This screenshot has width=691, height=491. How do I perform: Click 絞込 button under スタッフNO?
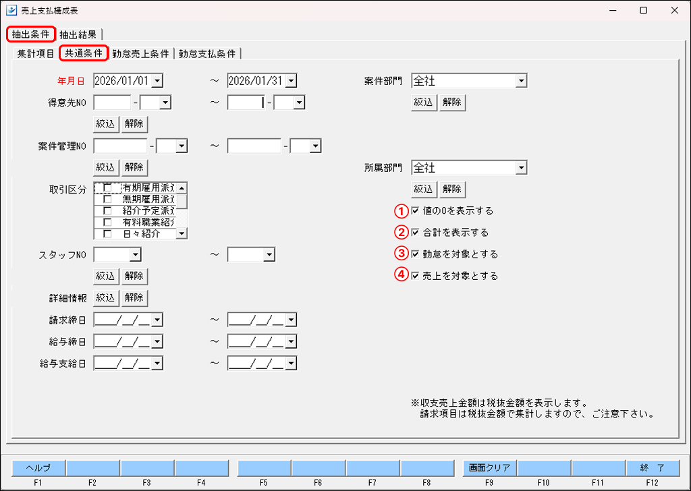click(105, 276)
